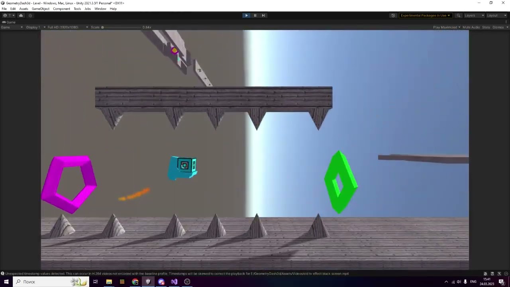This screenshot has width=510, height=287.
Task: Click second status bar icon on right
Action: coord(492,274)
